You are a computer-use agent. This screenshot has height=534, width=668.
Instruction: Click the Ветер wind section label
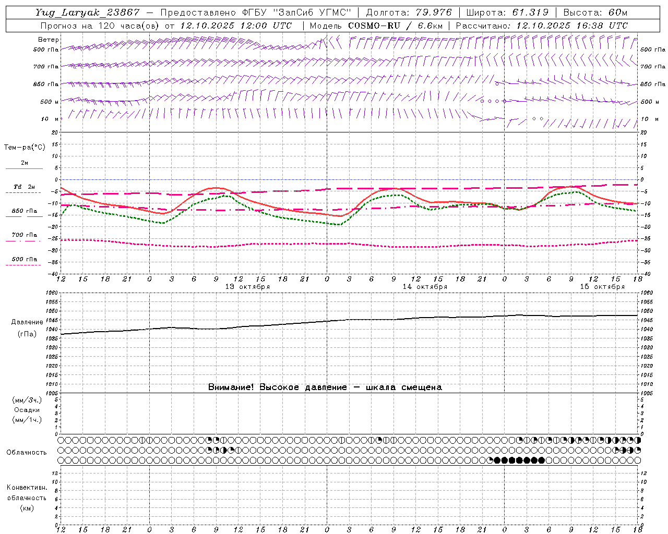[x=48, y=40]
